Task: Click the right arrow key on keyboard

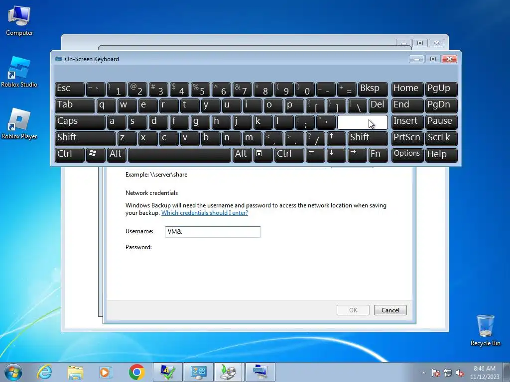Action: (357, 155)
